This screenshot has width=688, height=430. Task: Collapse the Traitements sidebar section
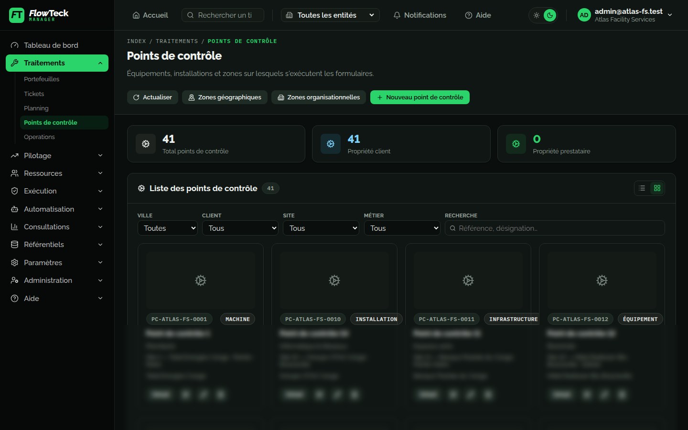57,63
